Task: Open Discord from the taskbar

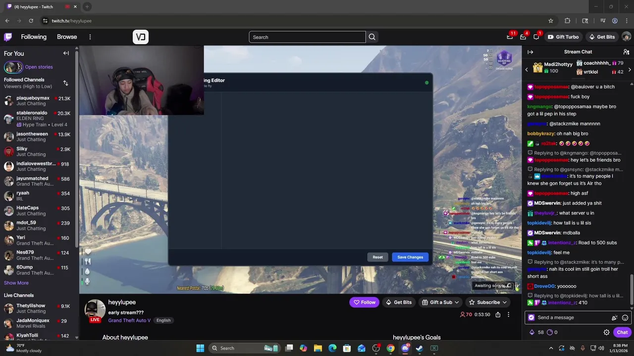Action: click(405, 348)
